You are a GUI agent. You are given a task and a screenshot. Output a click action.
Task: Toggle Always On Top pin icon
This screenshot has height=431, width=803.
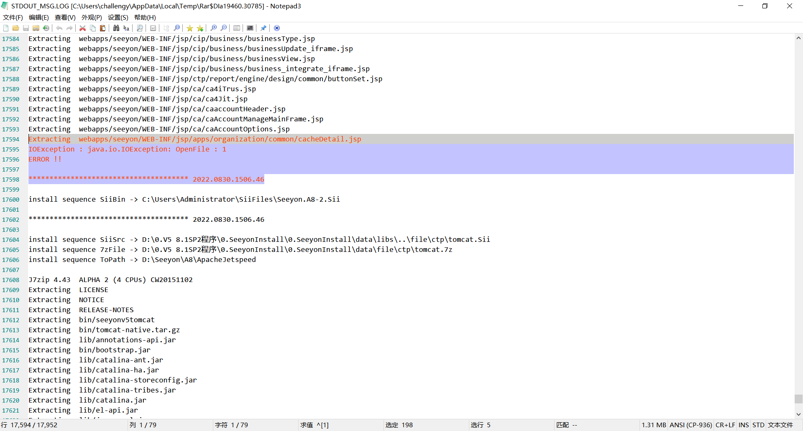pyautogui.click(x=263, y=28)
